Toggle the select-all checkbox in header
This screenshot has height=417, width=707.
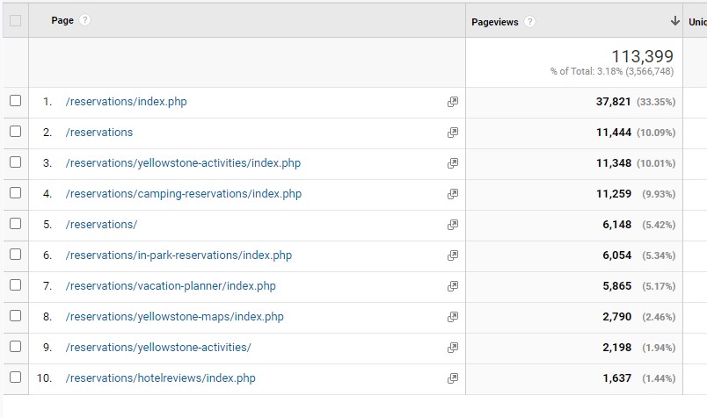pos(15,20)
